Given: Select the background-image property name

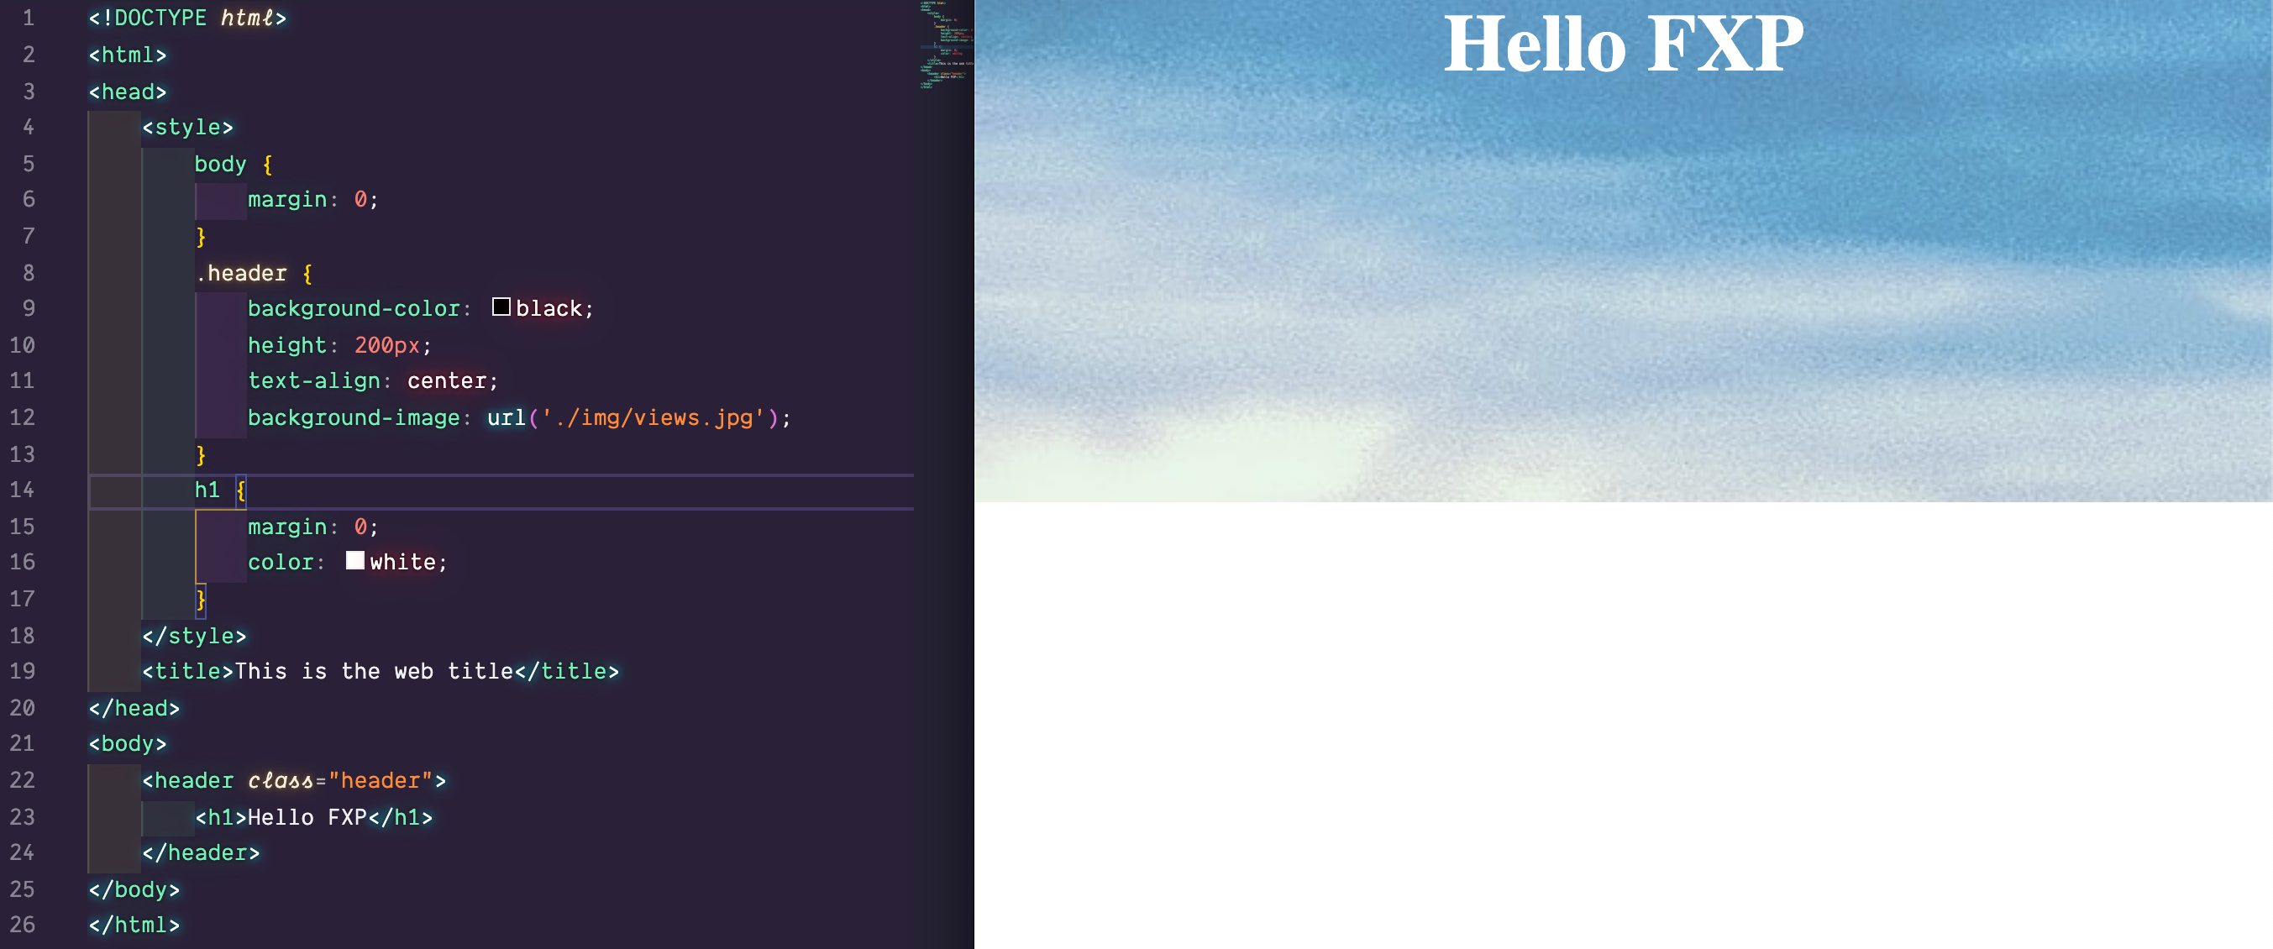Looking at the screenshot, I should tap(353, 417).
